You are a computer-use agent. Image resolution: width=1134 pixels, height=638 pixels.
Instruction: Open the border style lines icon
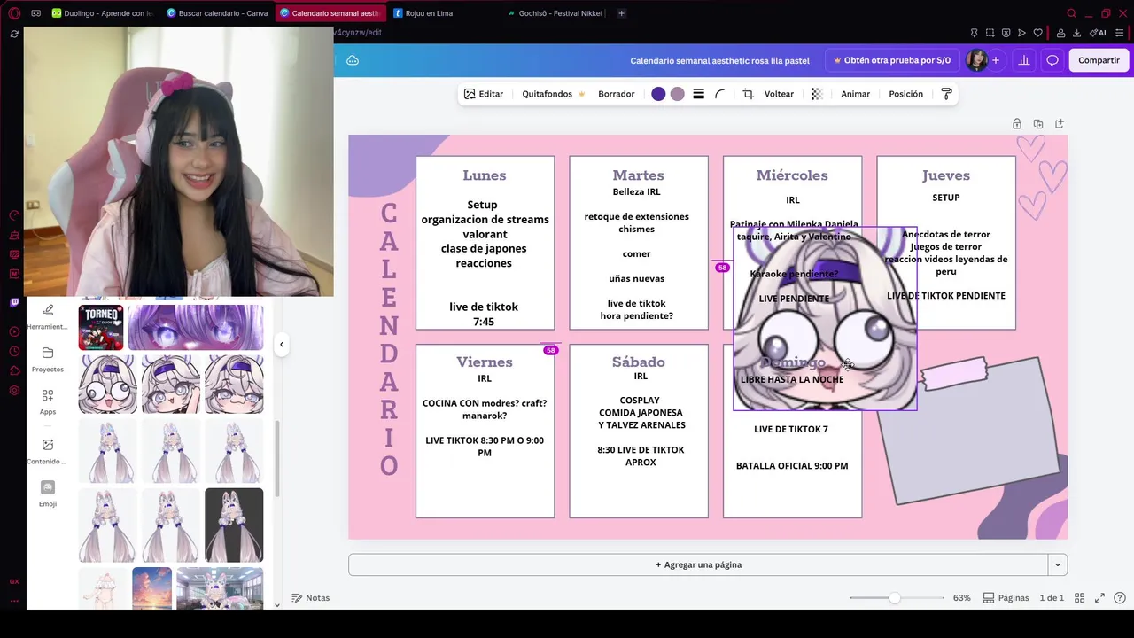click(x=698, y=94)
